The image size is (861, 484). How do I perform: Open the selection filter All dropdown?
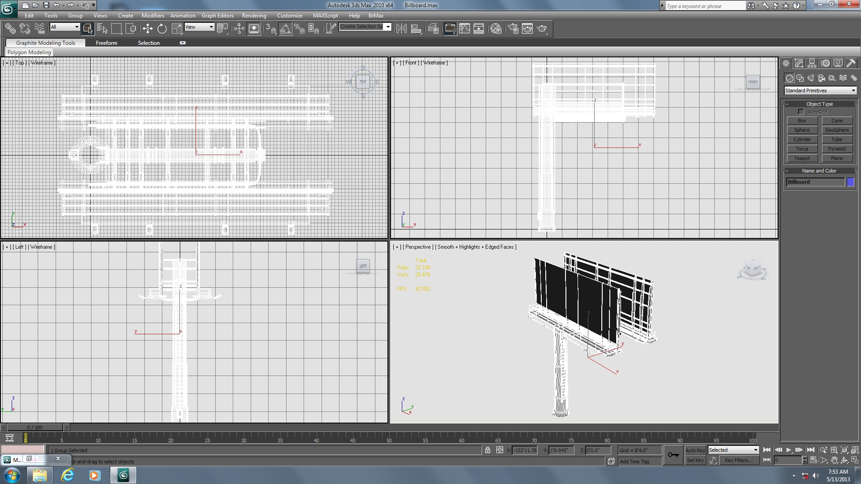[x=65, y=27]
